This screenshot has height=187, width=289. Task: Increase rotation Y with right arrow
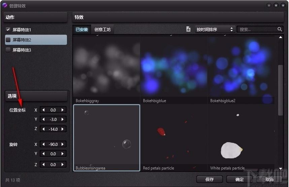click(x=63, y=154)
